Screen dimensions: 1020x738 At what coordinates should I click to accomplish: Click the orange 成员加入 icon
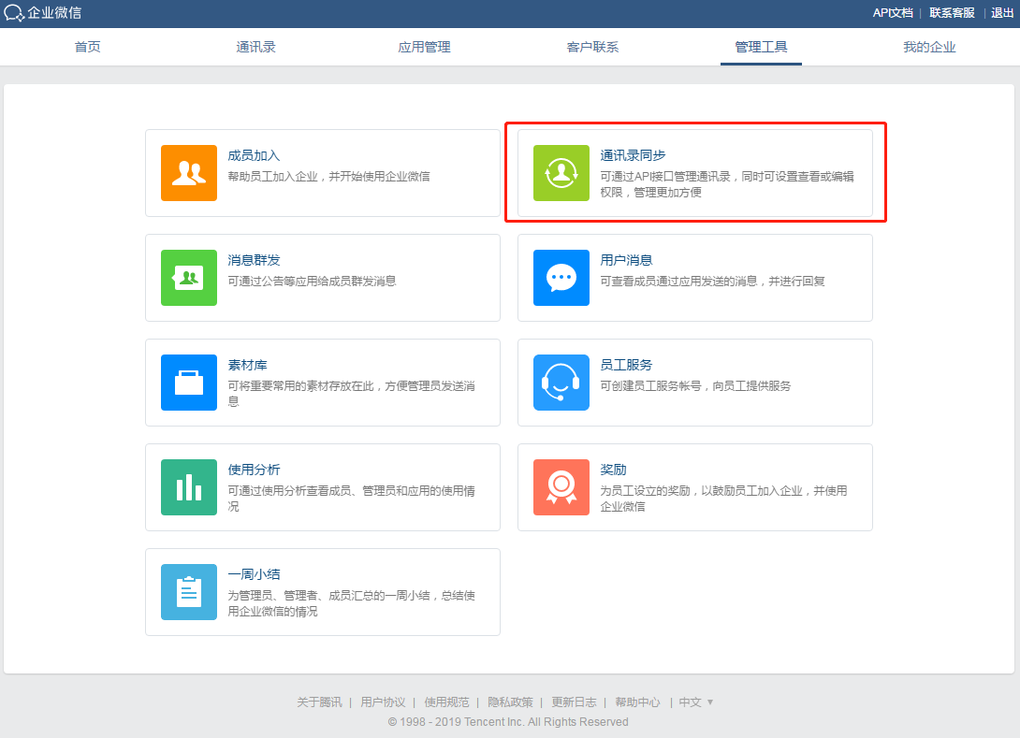pyautogui.click(x=189, y=173)
